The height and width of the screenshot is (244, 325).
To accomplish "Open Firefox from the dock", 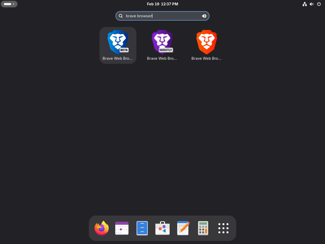I will coord(101,228).
